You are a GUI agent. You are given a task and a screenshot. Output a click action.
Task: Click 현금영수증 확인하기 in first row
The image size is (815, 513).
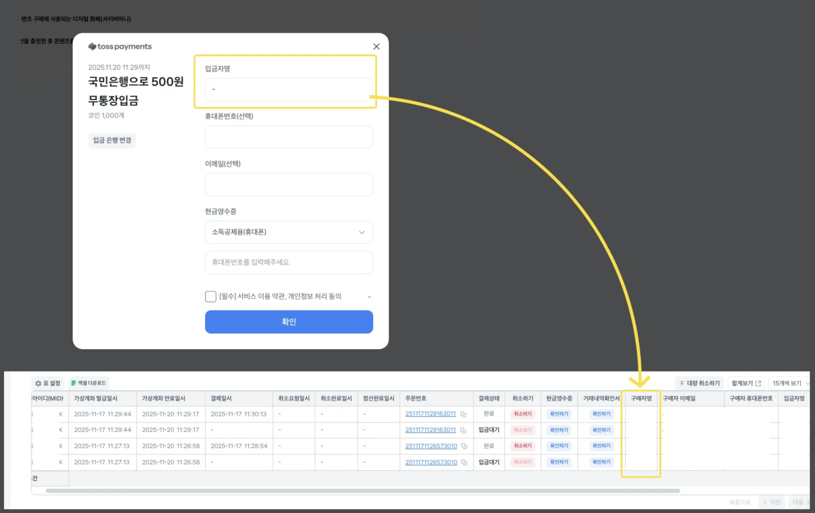click(559, 414)
